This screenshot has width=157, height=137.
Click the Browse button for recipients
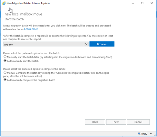pos(102,44)
